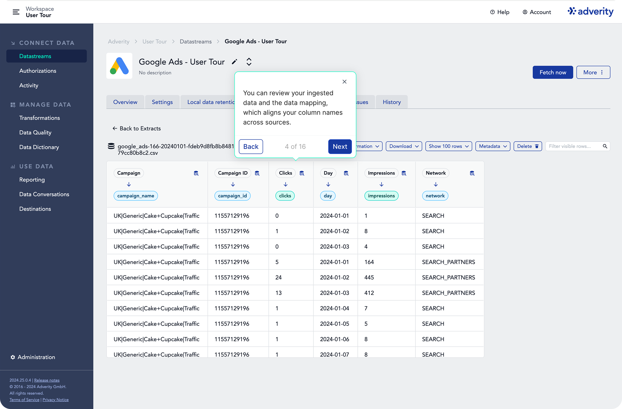Viewport: 622px width, 409px height.
Task: Switch to the Overview tab
Action: coord(125,102)
